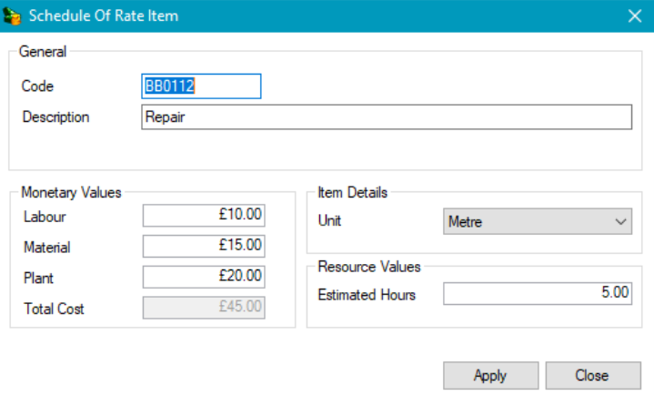654x396 pixels.
Task: Click the Total Cost label text
Action: point(54,309)
